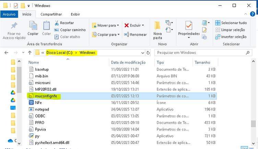Switch to the Exibir ribbon tab
Viewport: 258px width, 149px height.
point(75,14)
